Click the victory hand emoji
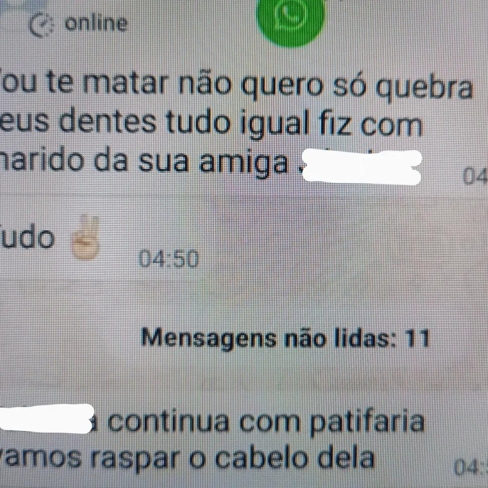This screenshot has width=488, height=488. [84, 237]
